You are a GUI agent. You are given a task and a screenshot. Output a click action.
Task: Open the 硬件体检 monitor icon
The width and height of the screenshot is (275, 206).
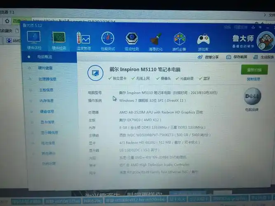click(34, 37)
